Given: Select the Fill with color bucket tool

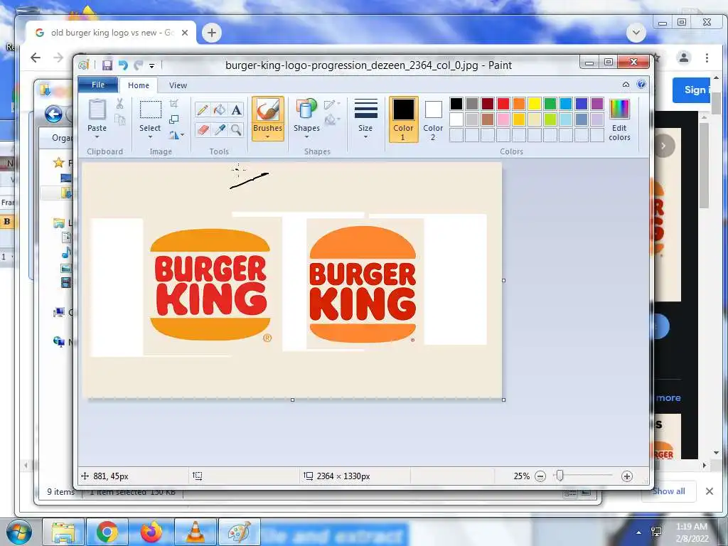Looking at the screenshot, I should pos(219,109).
